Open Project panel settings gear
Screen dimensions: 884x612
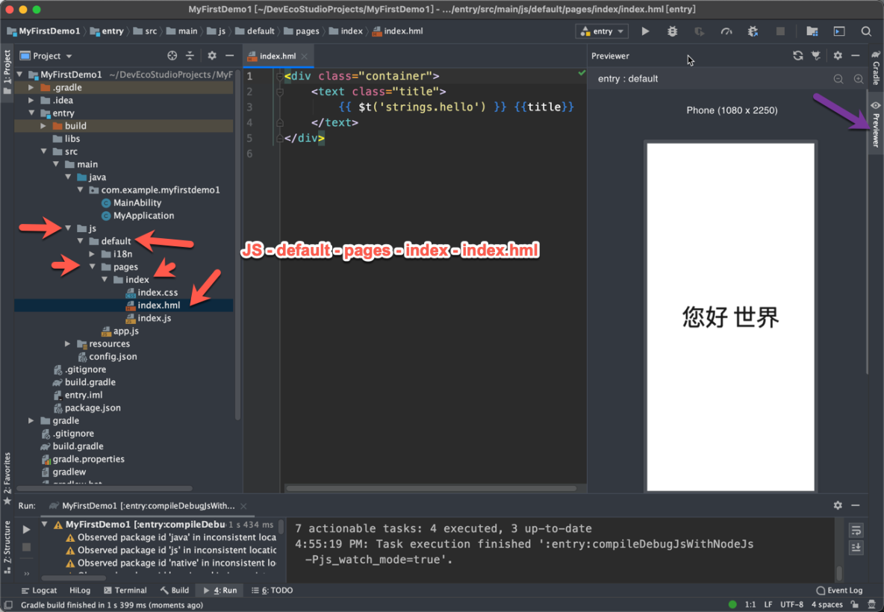(212, 56)
